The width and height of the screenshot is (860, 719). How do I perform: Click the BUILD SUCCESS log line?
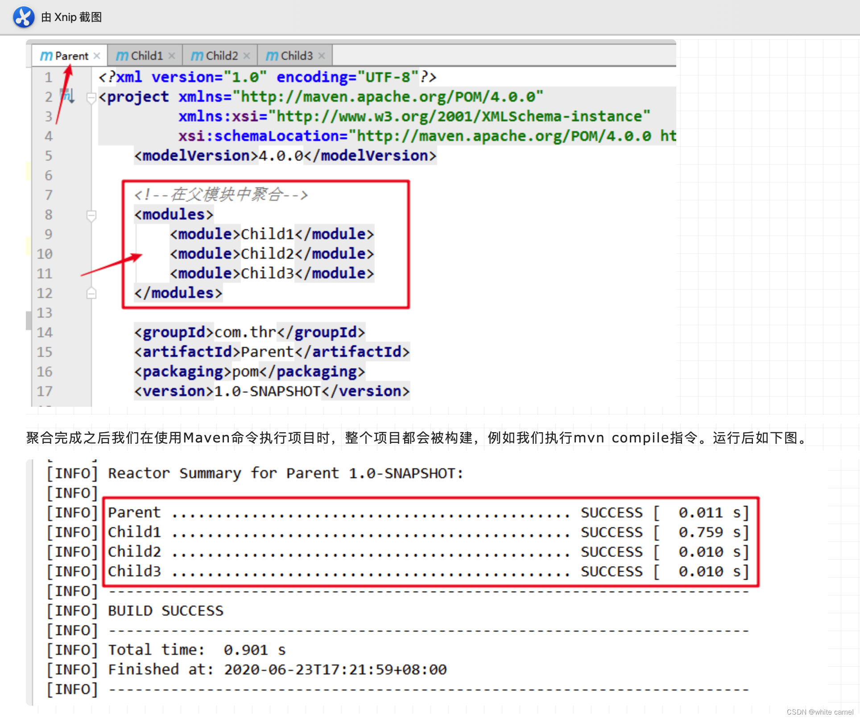click(165, 611)
